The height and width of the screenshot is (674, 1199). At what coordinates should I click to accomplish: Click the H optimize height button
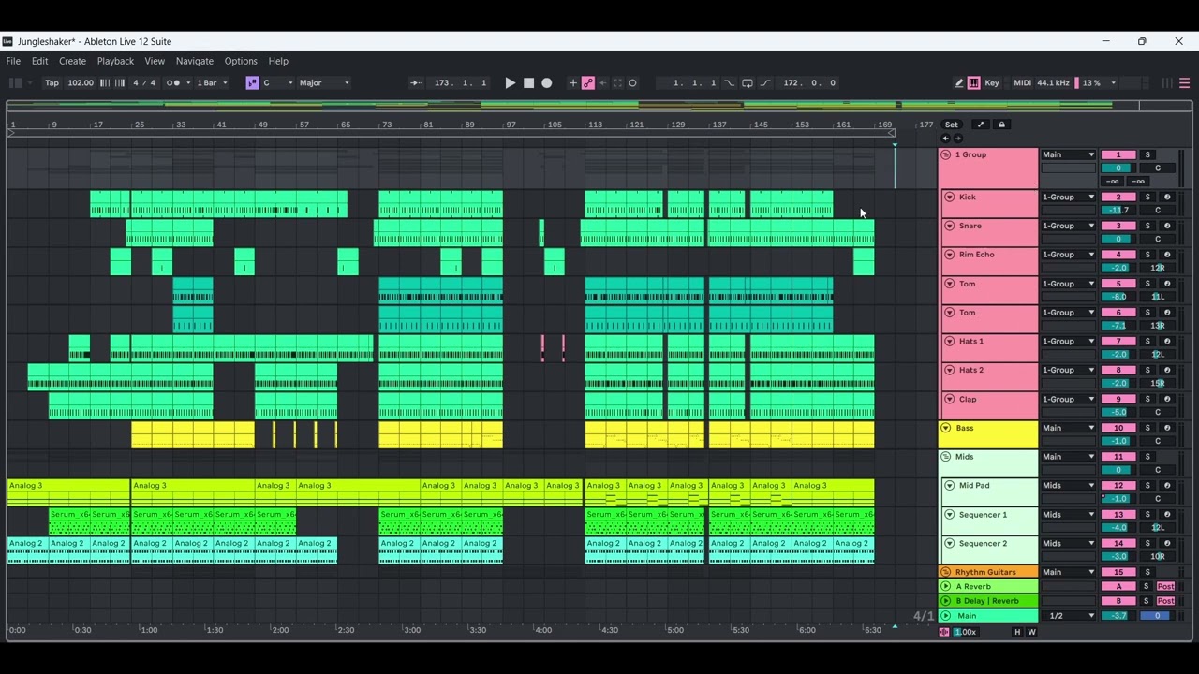1017,632
